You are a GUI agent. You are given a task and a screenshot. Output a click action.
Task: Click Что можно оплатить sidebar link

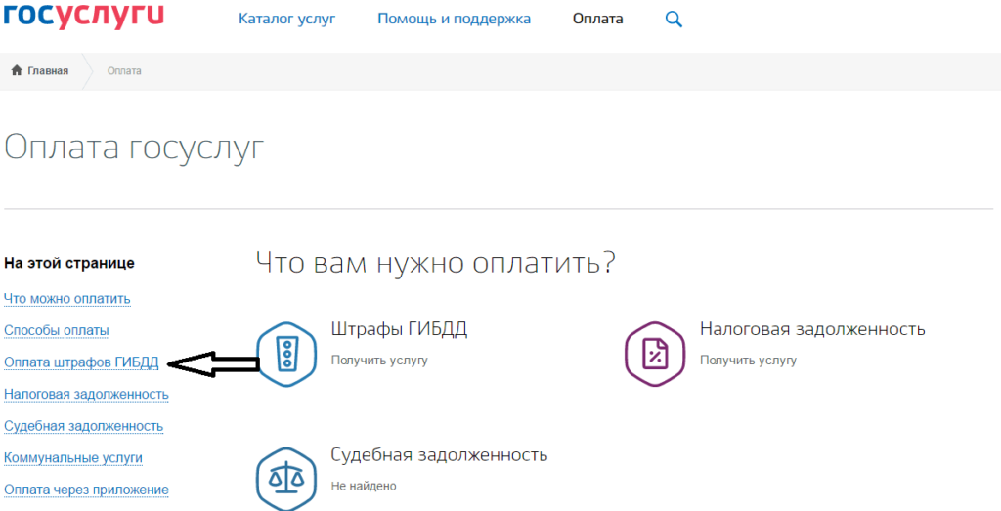[67, 298]
